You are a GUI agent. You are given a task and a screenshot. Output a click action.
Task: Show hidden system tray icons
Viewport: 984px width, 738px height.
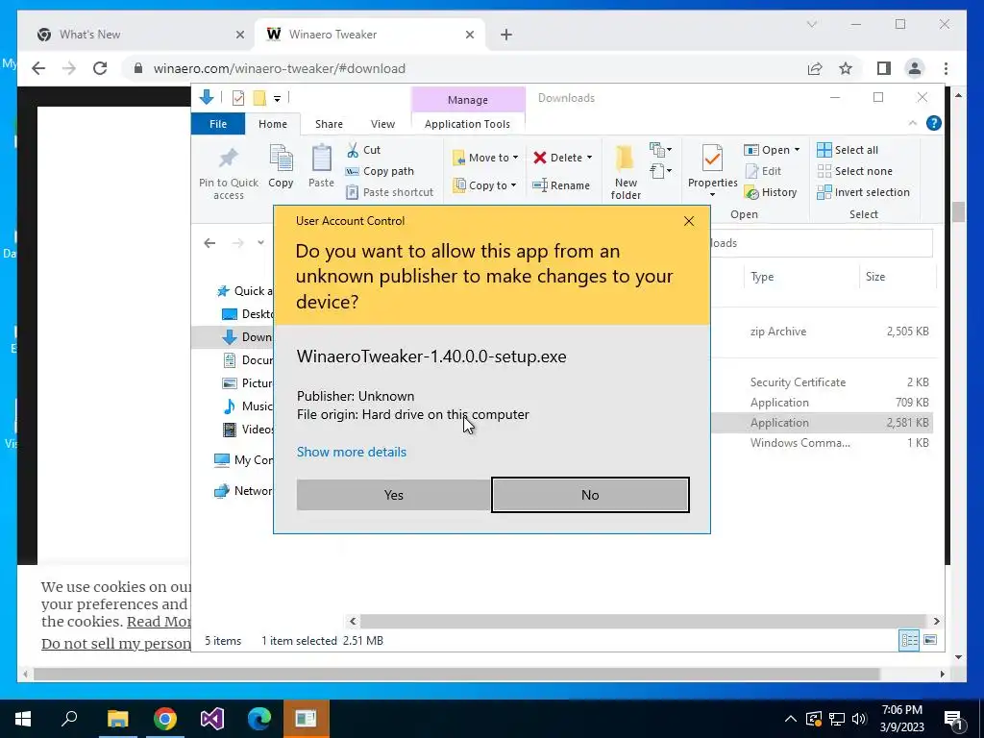[x=791, y=719]
